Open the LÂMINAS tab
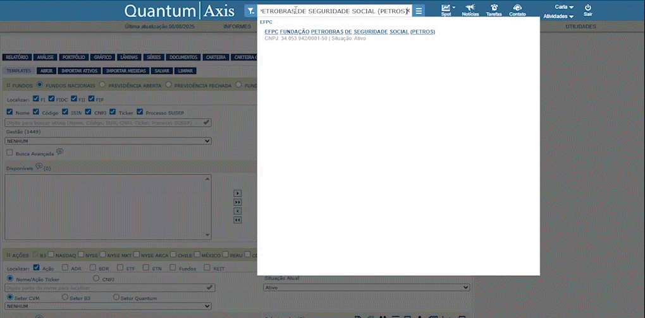 pyautogui.click(x=129, y=57)
